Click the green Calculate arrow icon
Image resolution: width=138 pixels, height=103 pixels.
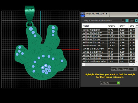(x=118, y=83)
